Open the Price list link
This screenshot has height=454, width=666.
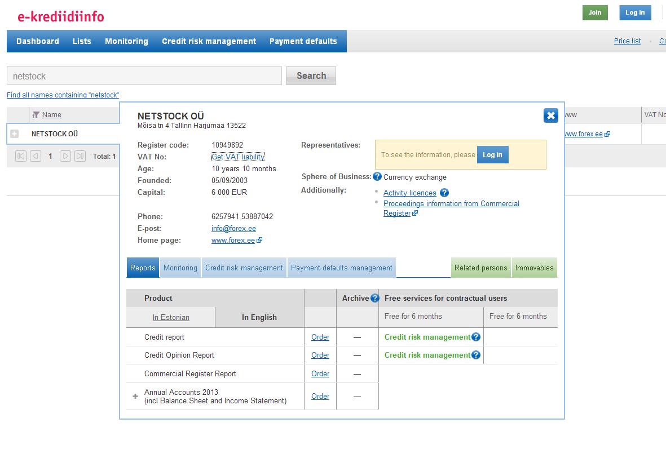pos(627,41)
